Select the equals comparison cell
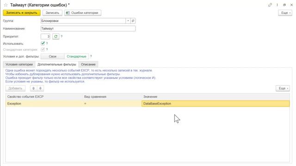The height and width of the screenshot is (166, 296). coord(112,104)
